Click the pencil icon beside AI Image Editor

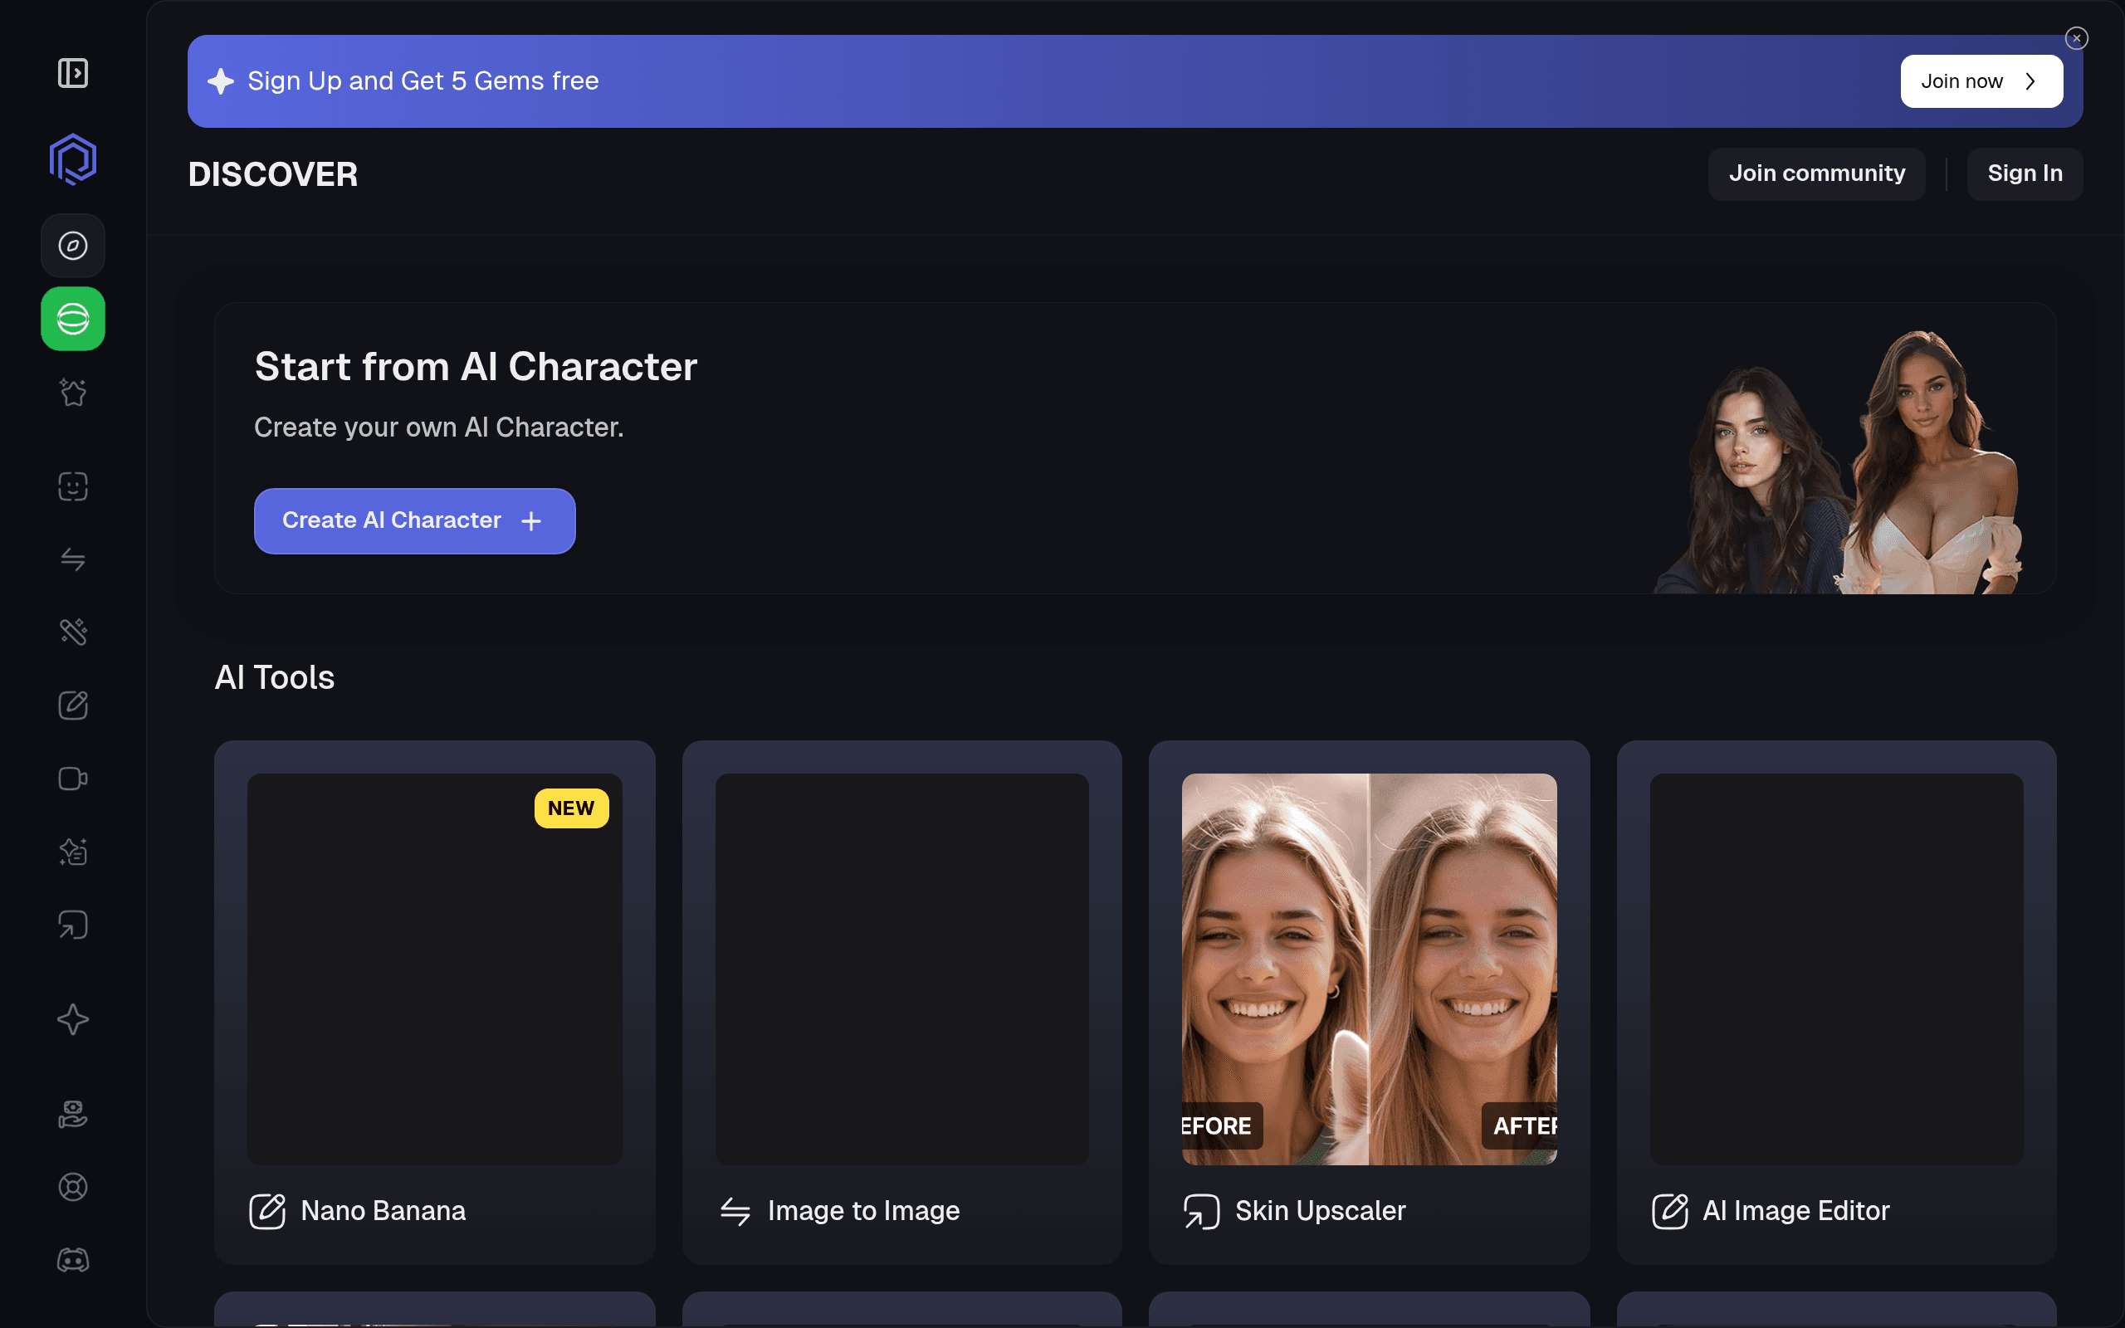coord(1669,1211)
